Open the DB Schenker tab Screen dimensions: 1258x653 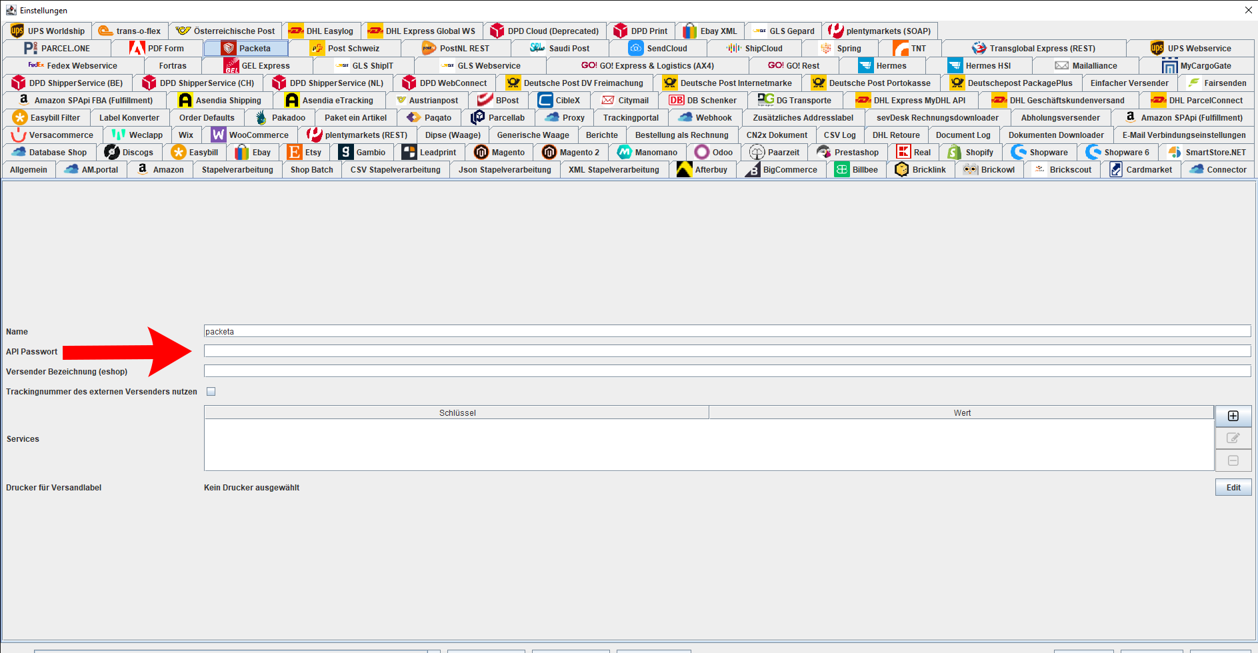click(x=703, y=100)
